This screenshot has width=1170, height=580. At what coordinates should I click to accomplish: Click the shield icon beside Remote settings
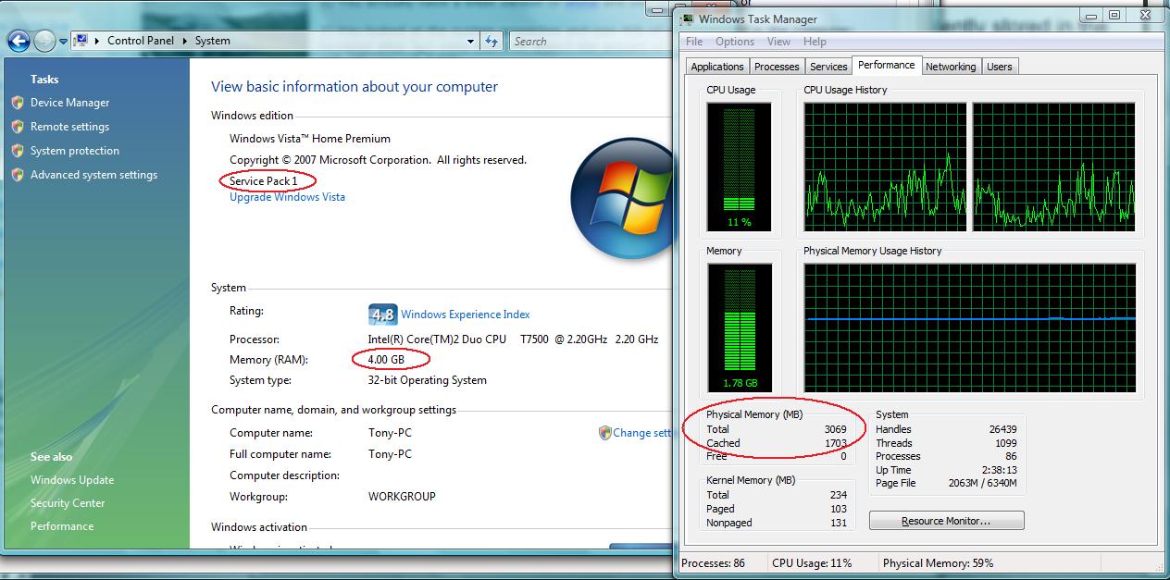click(18, 127)
